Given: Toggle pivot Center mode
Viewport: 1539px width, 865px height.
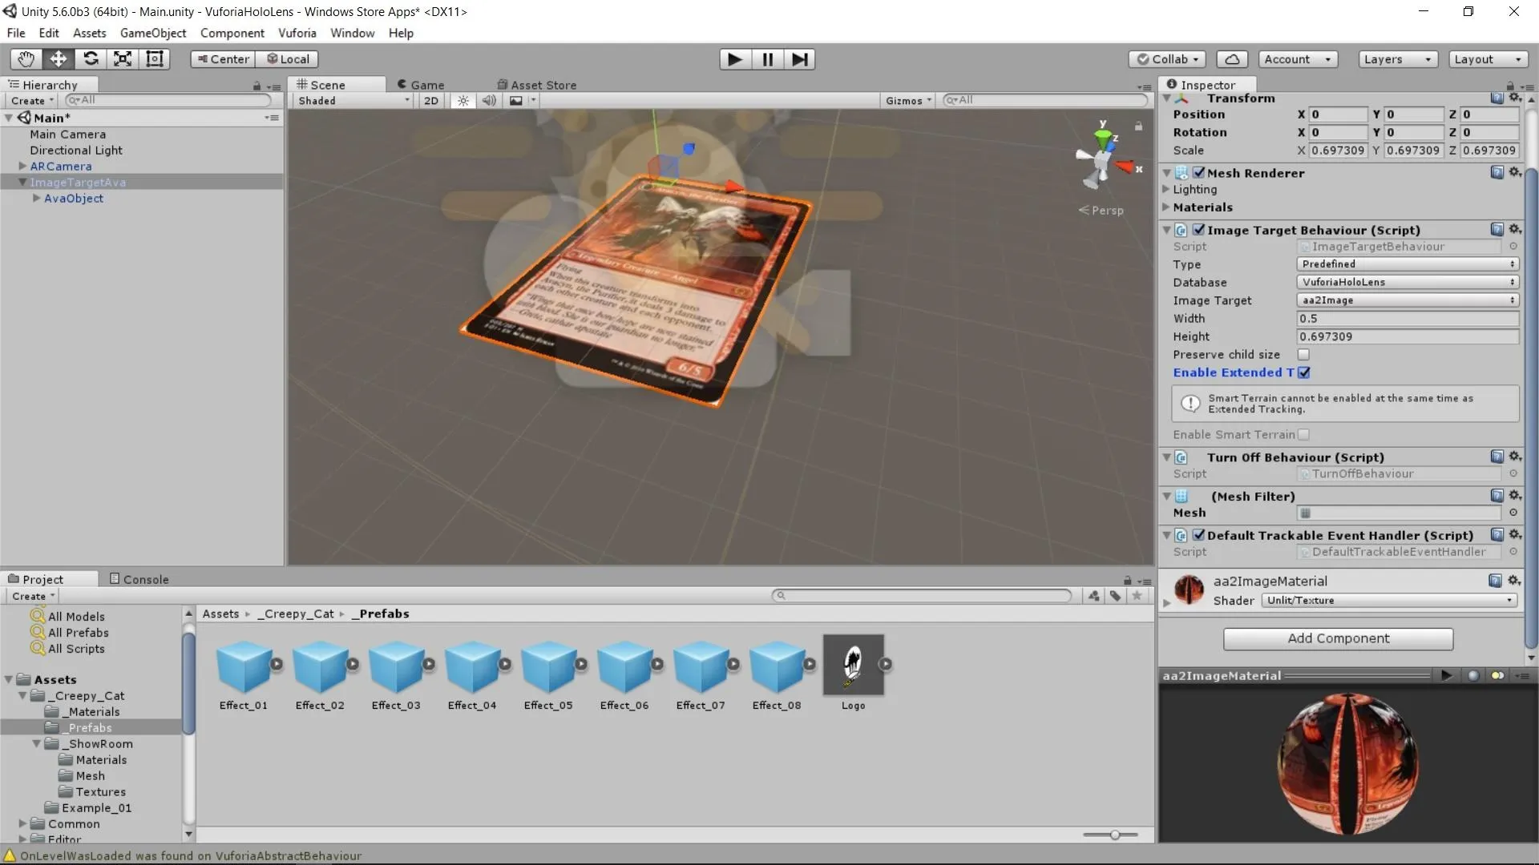Looking at the screenshot, I should [x=223, y=59].
